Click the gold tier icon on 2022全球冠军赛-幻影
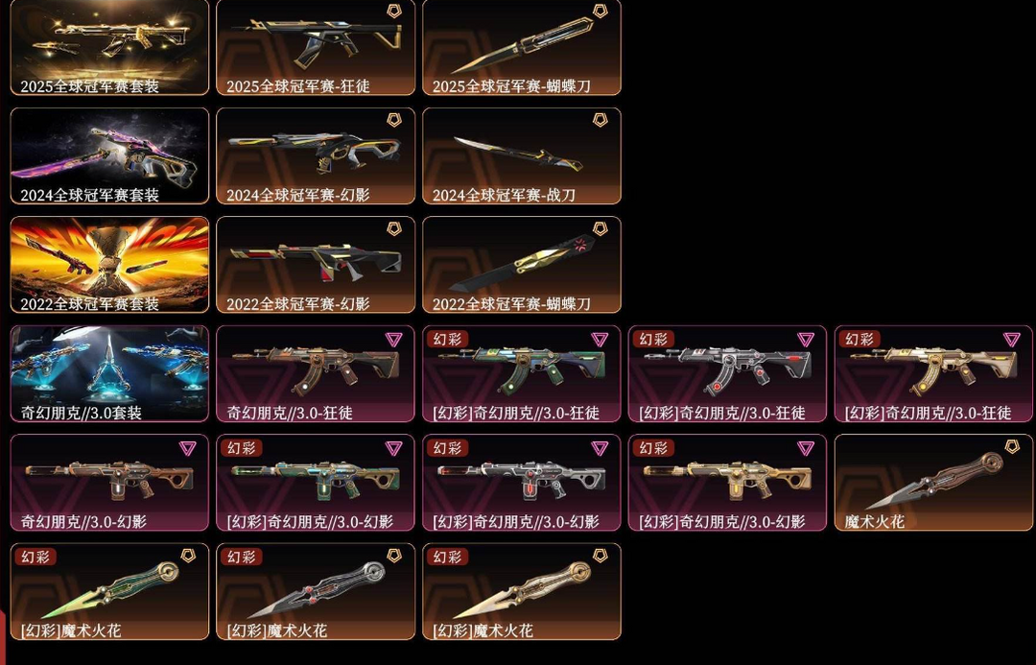The image size is (1036, 665). [394, 228]
